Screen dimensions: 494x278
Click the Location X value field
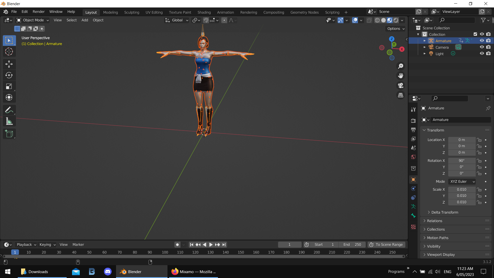click(462, 140)
